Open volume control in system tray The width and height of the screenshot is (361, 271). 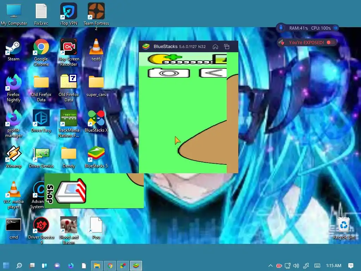point(296,266)
